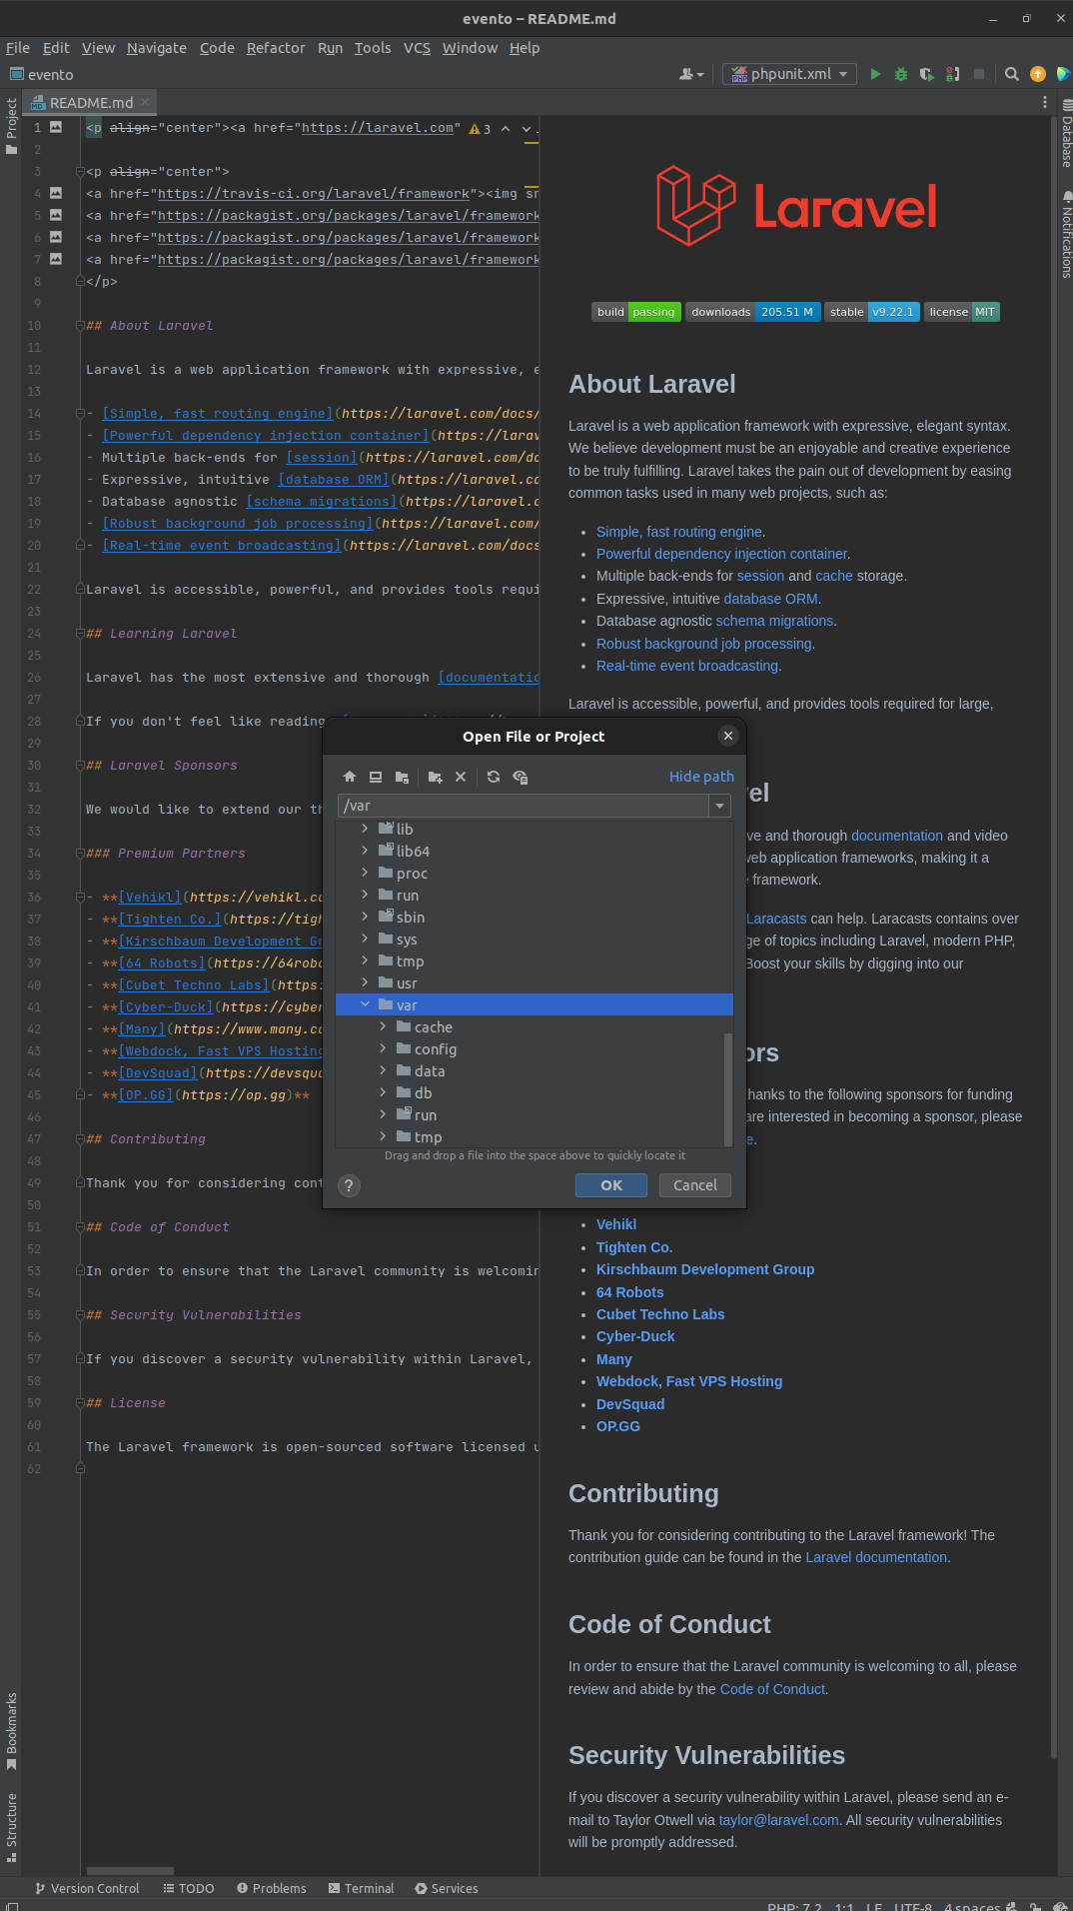Click the editor horizontal scrollbar thumb
The image size is (1073, 1911).
(130, 1871)
